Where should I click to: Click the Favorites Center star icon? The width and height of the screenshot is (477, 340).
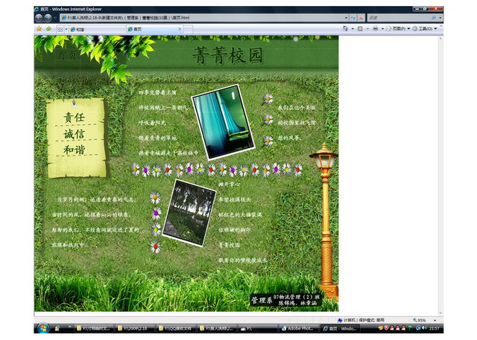click(x=38, y=29)
